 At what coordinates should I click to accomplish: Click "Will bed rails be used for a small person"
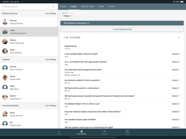click(x=82, y=88)
